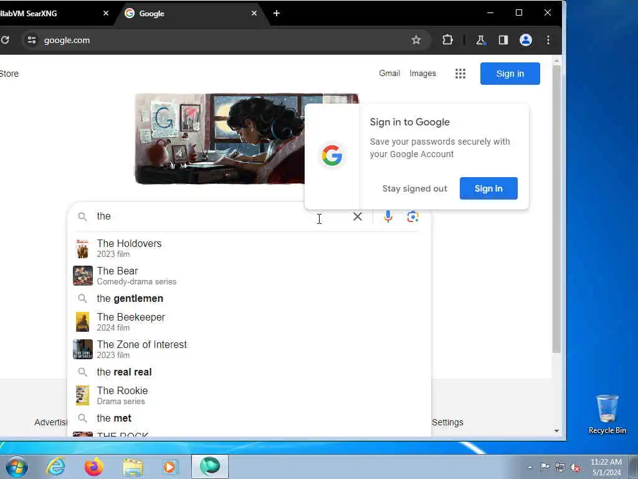This screenshot has width=638, height=479.
Task: Open Chrome Labs flask icon
Action: pyautogui.click(x=480, y=40)
